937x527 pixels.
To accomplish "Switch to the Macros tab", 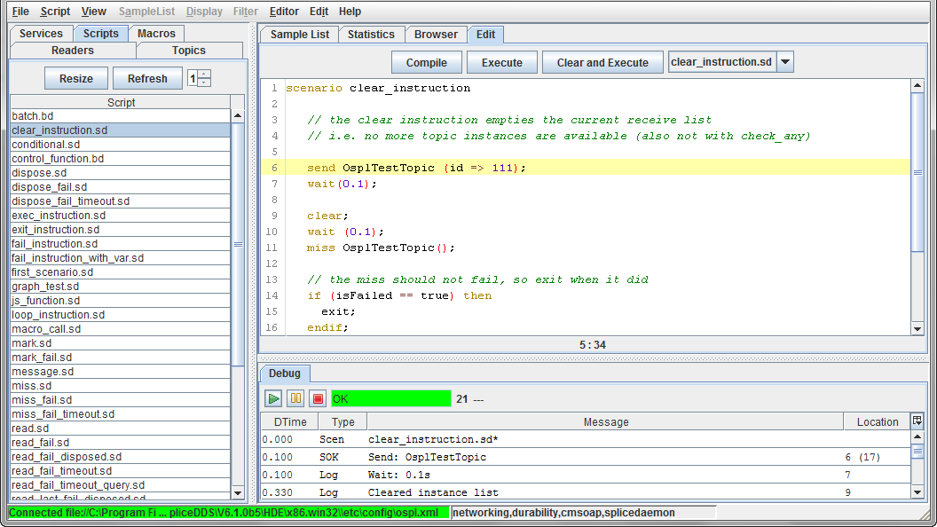I will pos(156,34).
